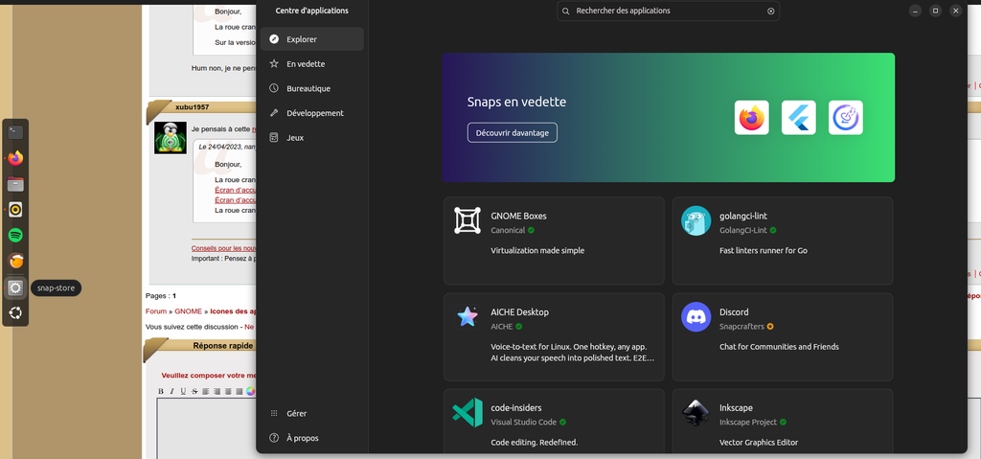Select the En vedette star icon

click(274, 64)
